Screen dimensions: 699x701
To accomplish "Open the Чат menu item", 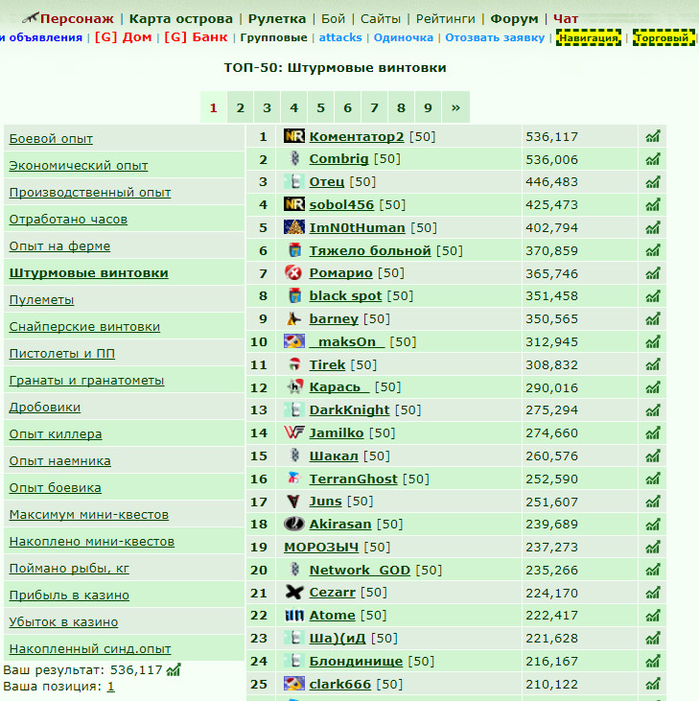I will (566, 19).
